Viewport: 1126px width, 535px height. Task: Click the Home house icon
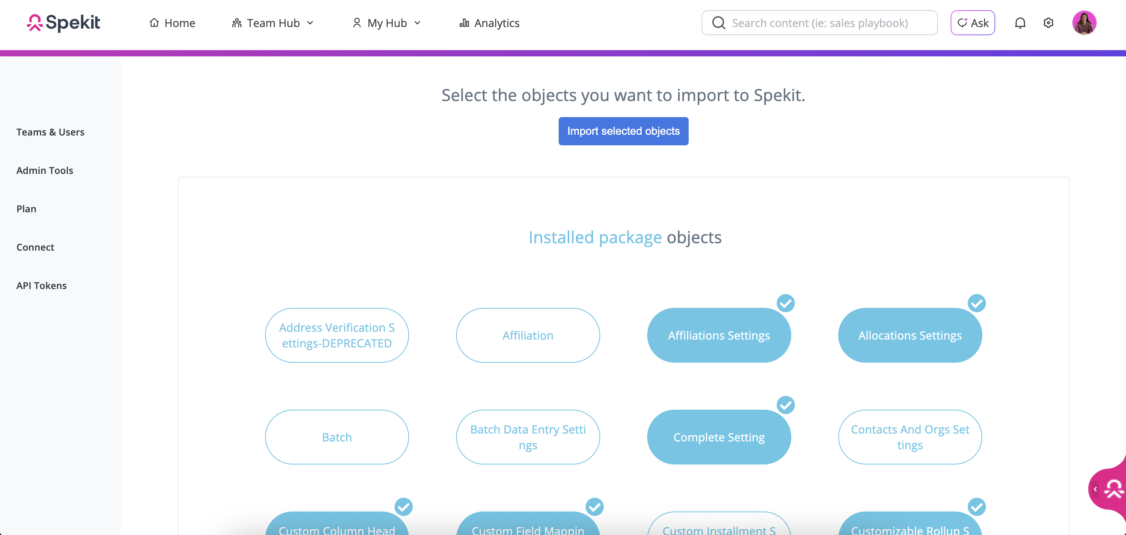(x=154, y=23)
